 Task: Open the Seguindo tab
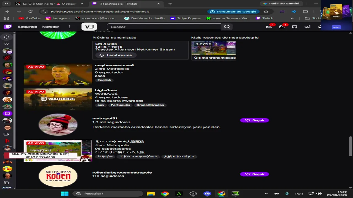[28, 27]
